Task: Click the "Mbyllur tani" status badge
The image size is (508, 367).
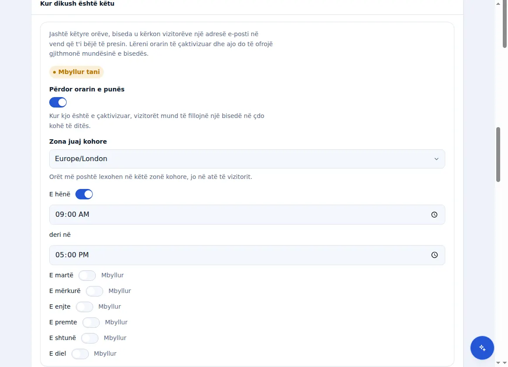Action: (76, 72)
